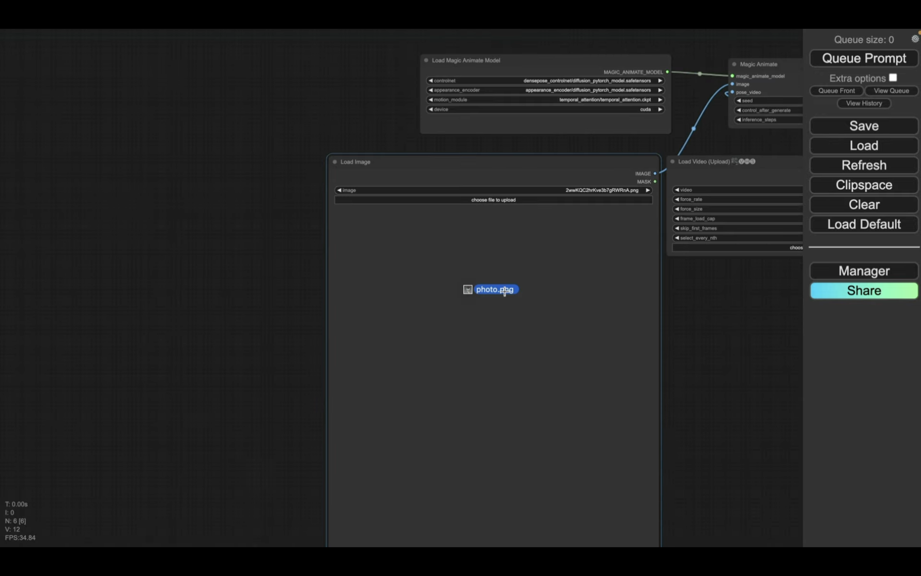Click the FPS:34.84 readout
This screenshot has width=921, height=576.
(20, 538)
